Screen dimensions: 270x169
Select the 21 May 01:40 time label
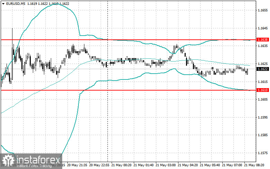coord(143,165)
